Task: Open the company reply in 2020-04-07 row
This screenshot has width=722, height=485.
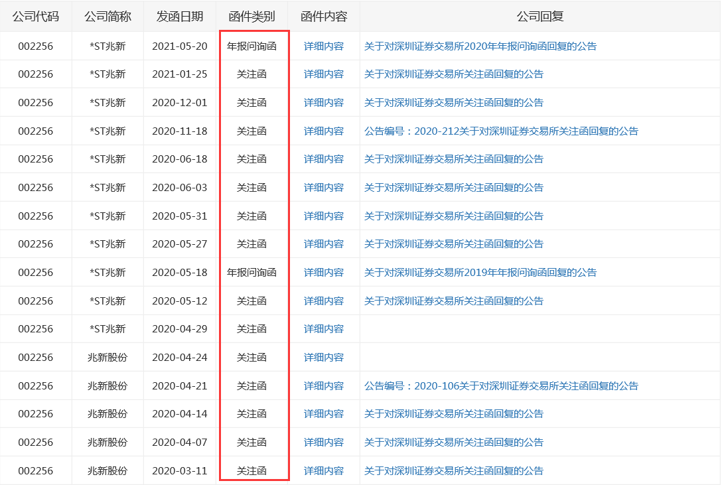Action: [453, 443]
